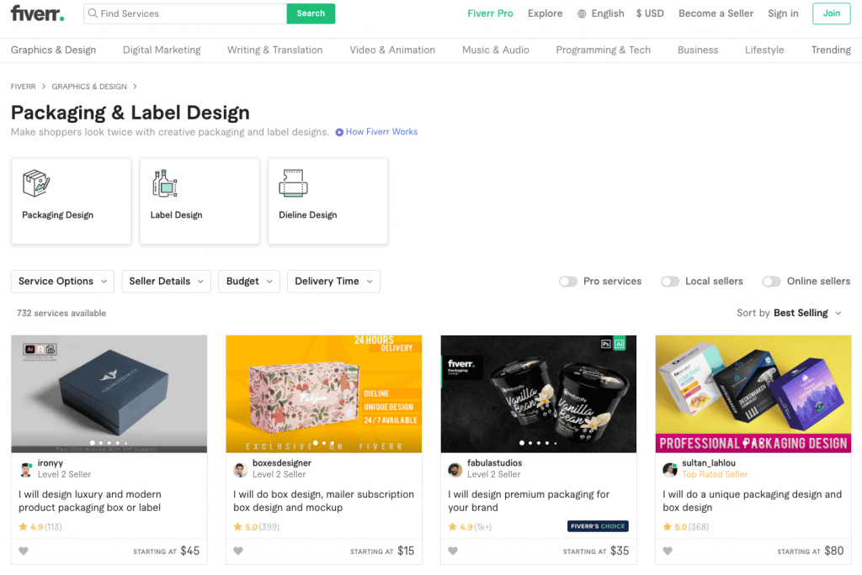
Task: Enable the Online sellers toggle
Action: pyautogui.click(x=771, y=281)
